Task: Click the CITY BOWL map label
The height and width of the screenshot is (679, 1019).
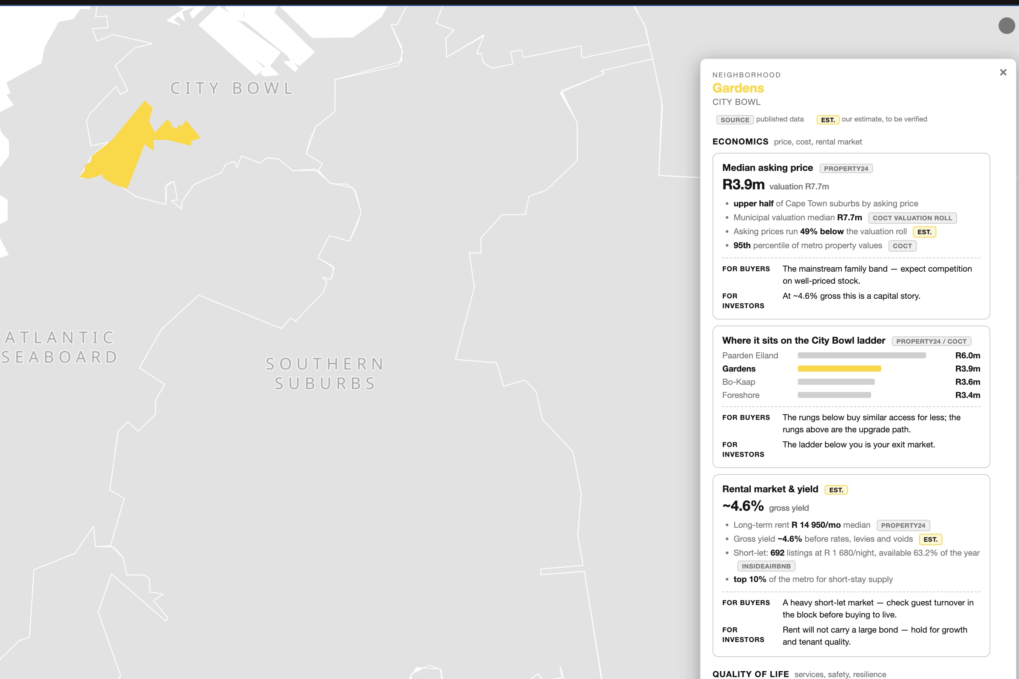Action: click(232, 88)
